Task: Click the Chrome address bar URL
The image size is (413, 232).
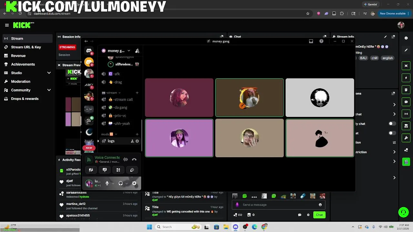Action: (52, 14)
